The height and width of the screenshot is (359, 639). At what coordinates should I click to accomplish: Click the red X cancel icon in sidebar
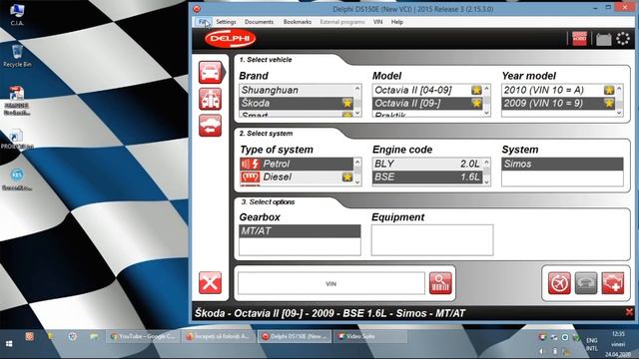211,282
